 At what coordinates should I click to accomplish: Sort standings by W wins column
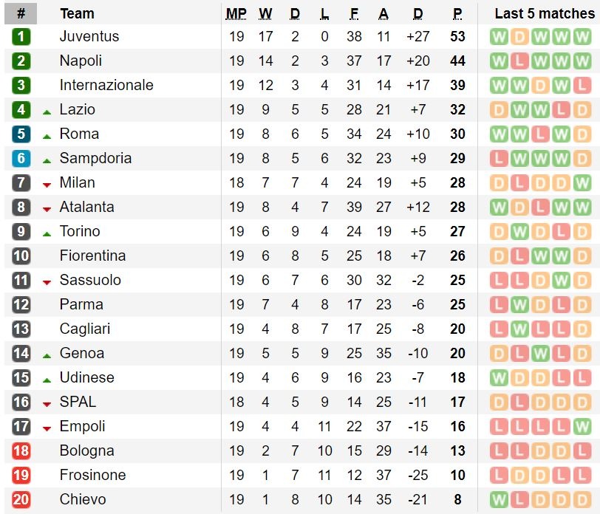pos(266,13)
